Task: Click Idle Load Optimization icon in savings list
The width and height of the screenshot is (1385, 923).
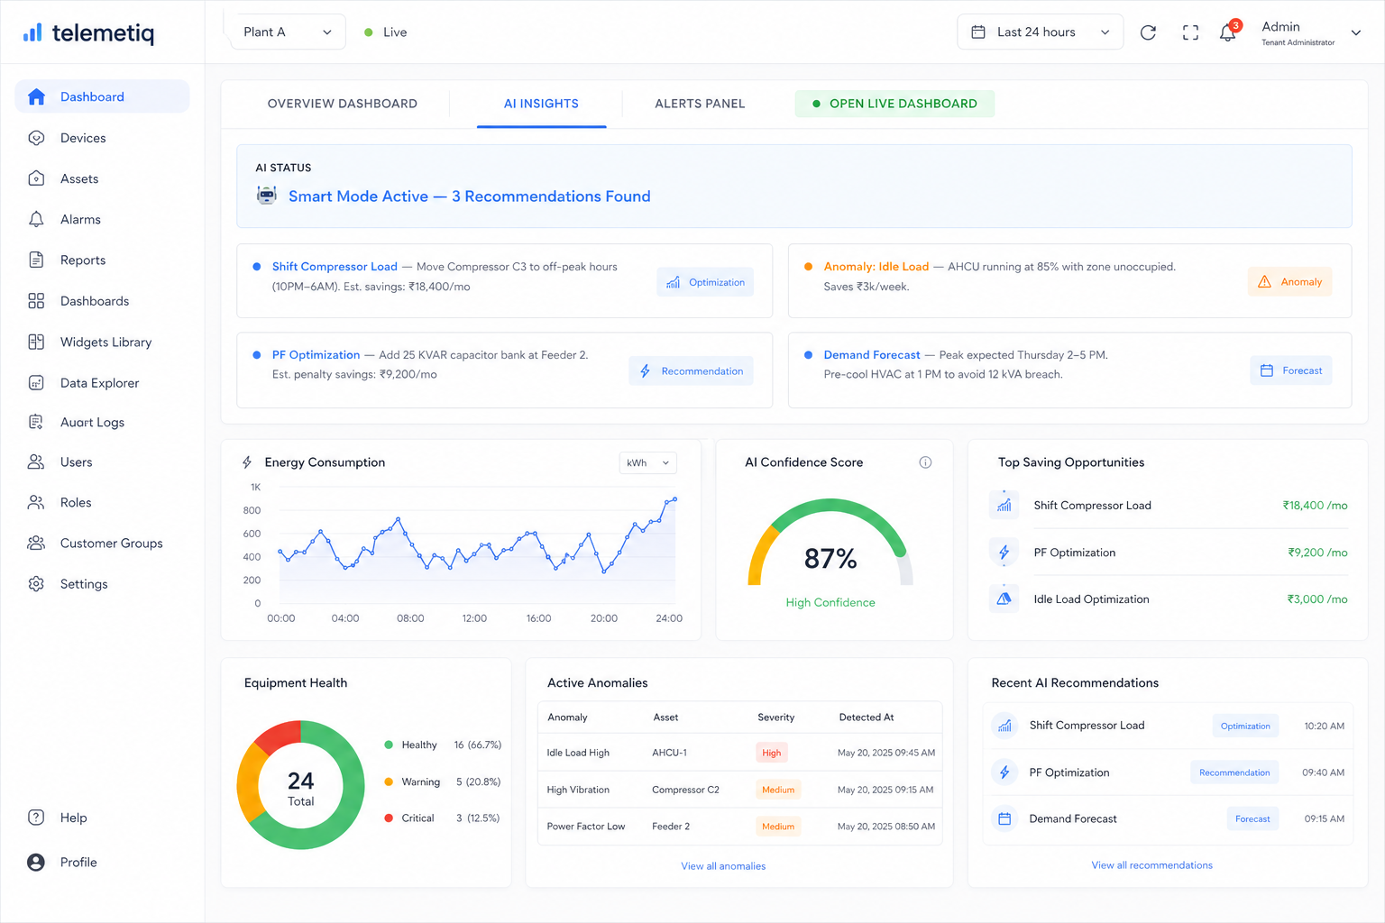Action: (x=1004, y=599)
